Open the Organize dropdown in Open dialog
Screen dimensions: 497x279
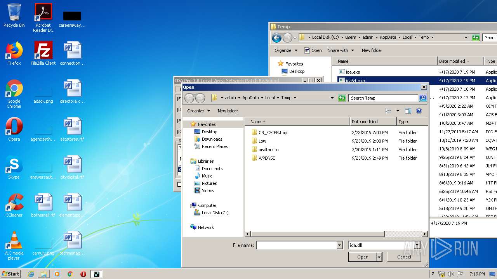coord(199,111)
